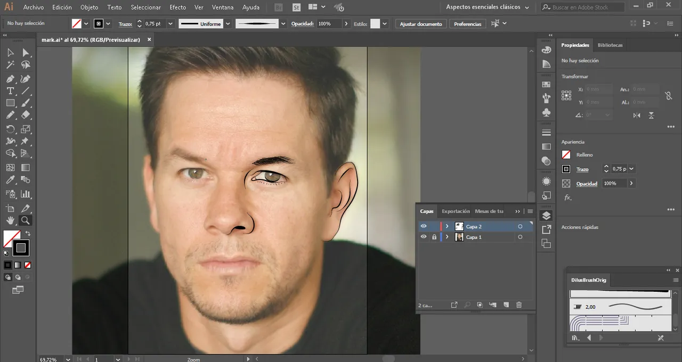Enable Draw Behind mode
Screen dimensions: 682x362
18,277
